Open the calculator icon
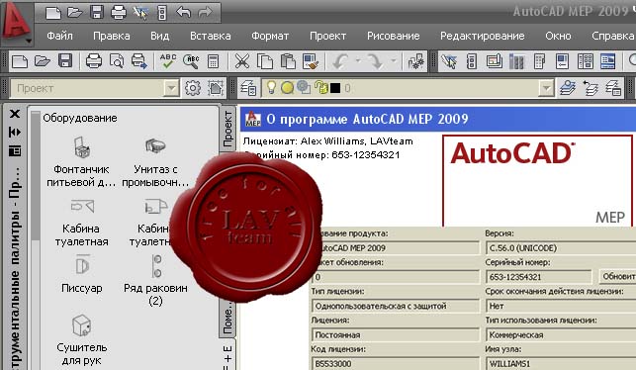Image resolution: width=636 pixels, height=370 pixels. tap(213, 61)
